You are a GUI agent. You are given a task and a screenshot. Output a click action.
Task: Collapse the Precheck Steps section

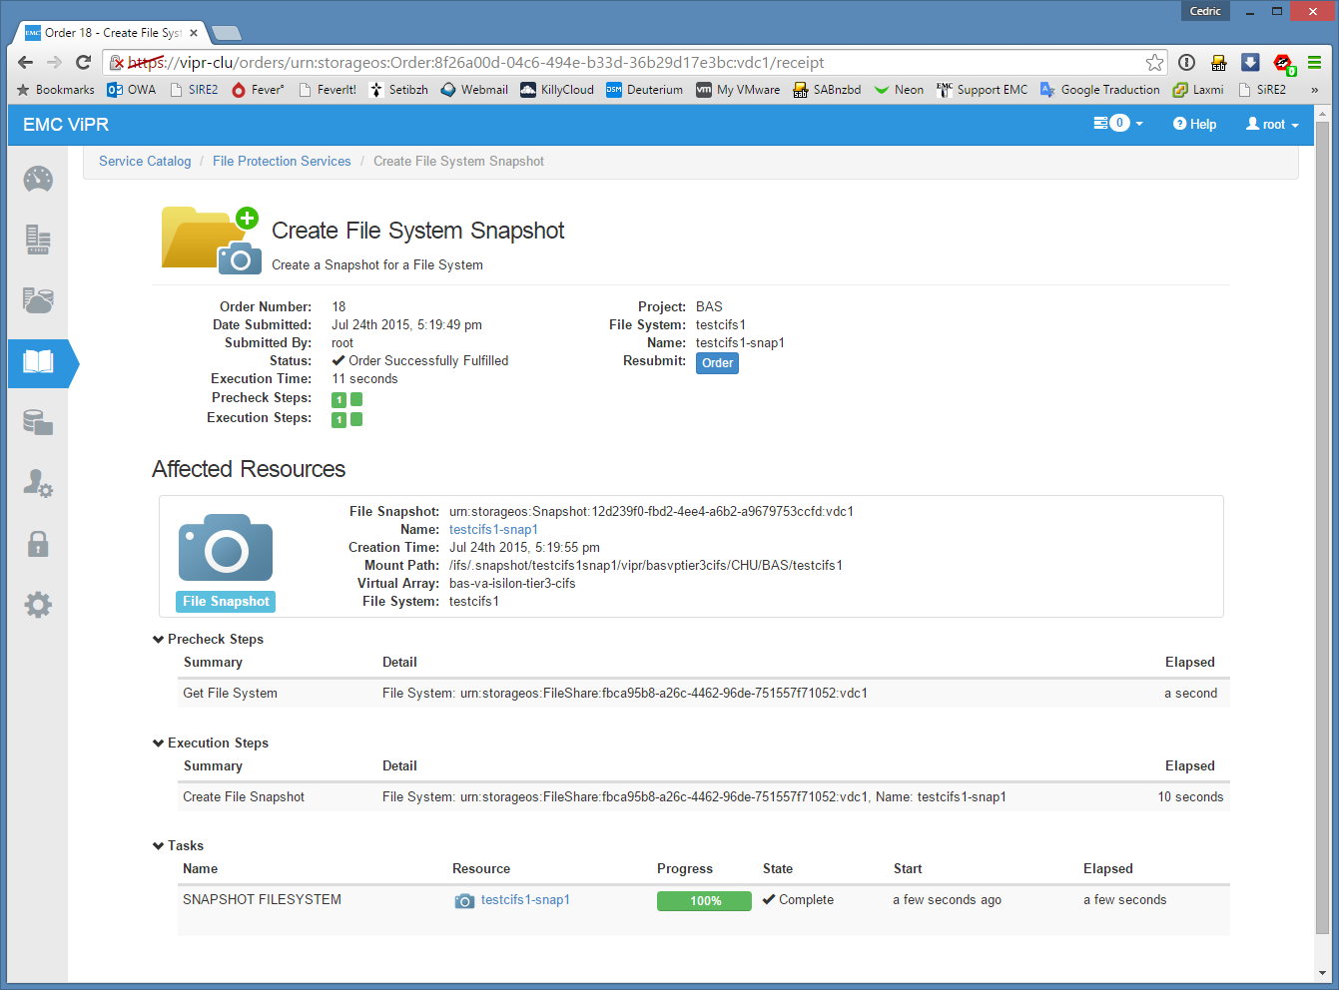[x=208, y=640]
